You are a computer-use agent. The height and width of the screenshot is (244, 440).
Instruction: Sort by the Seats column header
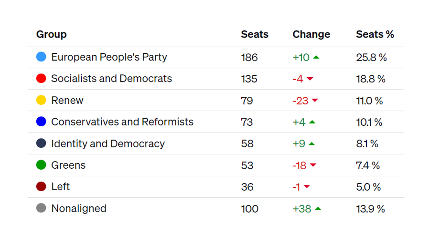tap(255, 34)
